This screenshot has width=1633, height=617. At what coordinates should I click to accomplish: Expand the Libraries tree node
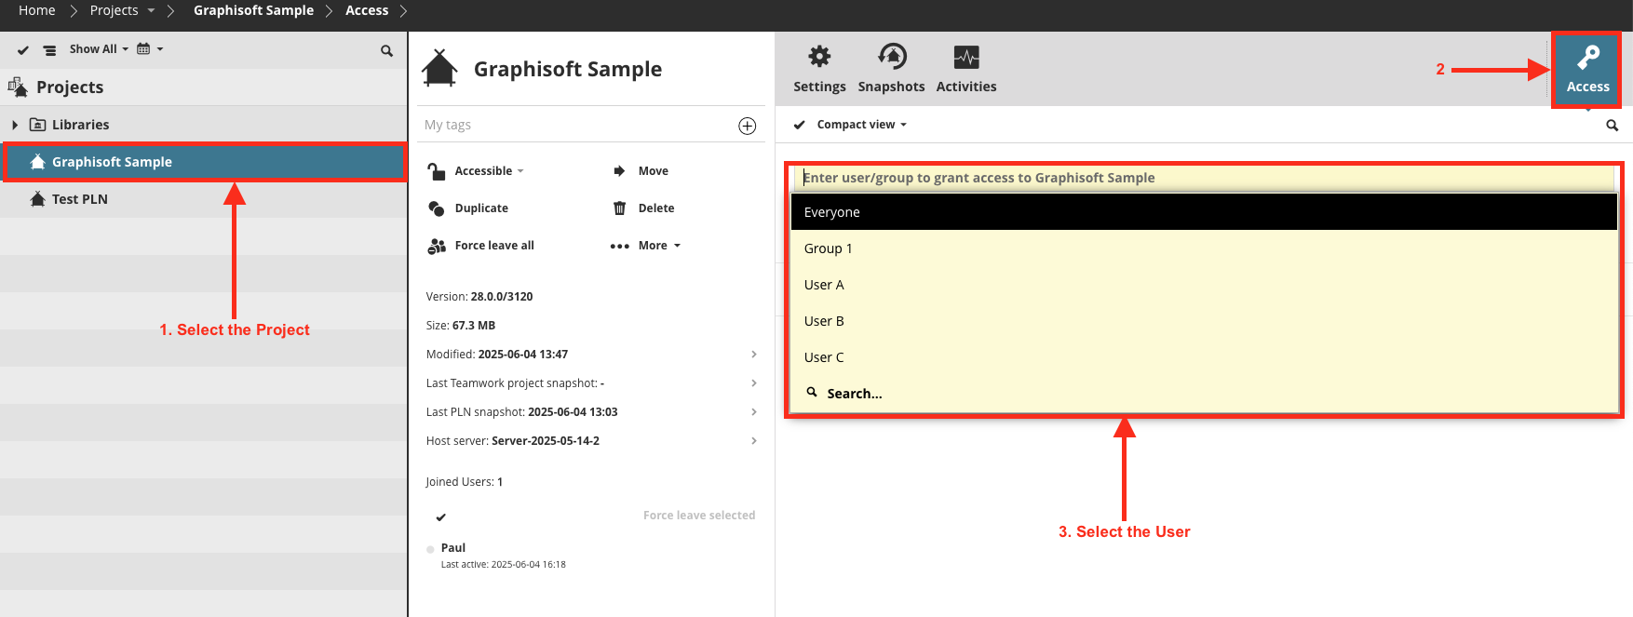click(x=15, y=125)
